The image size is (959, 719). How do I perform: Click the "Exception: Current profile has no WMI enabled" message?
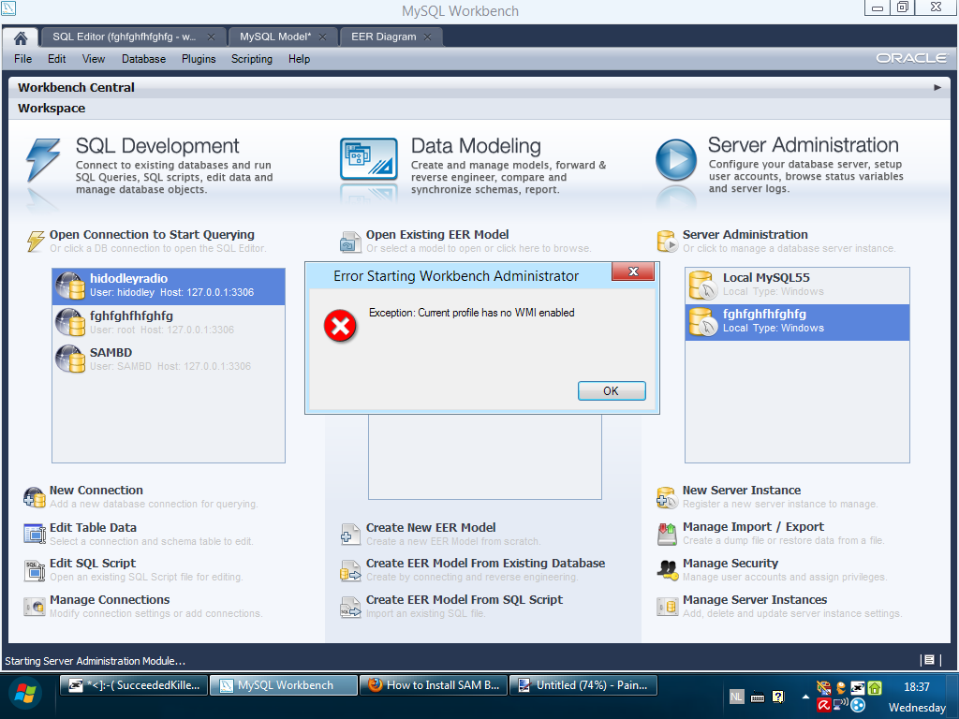(x=472, y=313)
